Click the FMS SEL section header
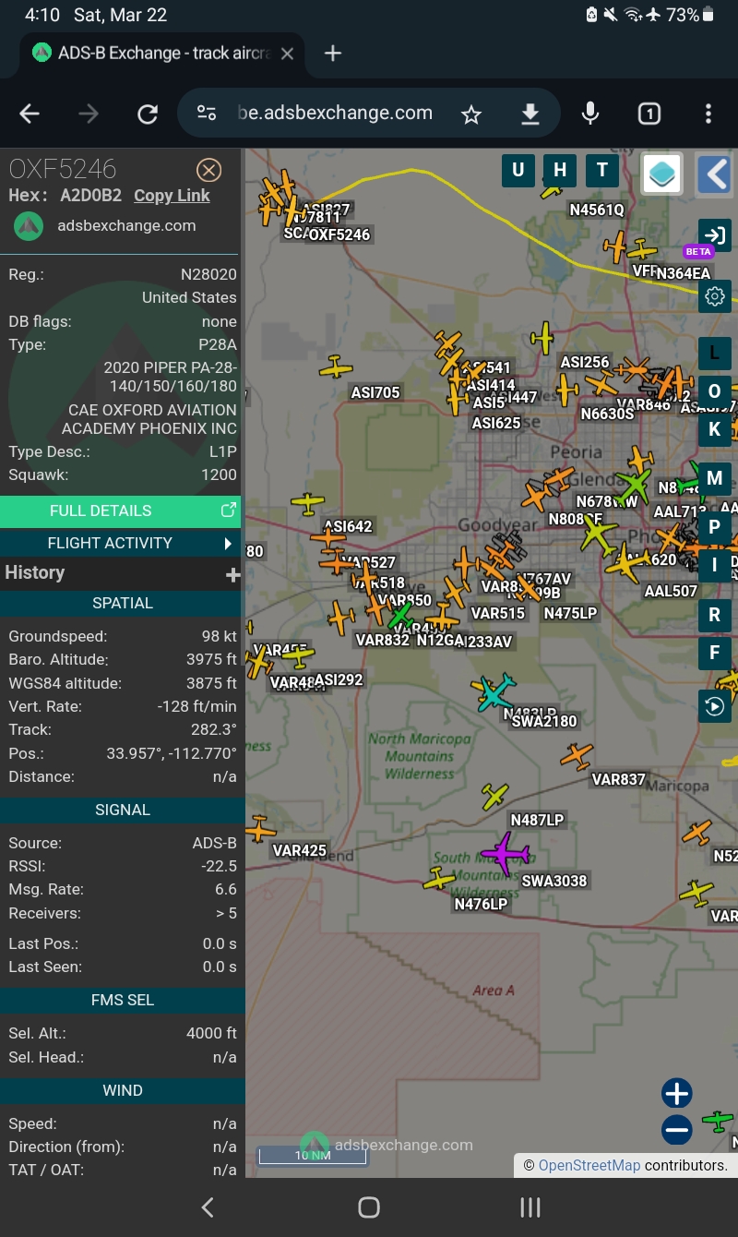The width and height of the screenshot is (738, 1237). pyautogui.click(x=122, y=1001)
